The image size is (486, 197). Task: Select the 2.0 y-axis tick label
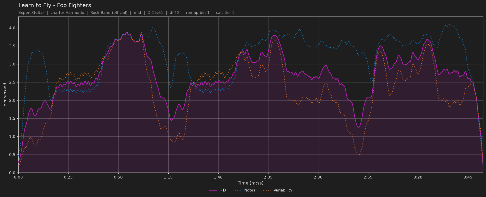pyautogui.click(x=12, y=100)
